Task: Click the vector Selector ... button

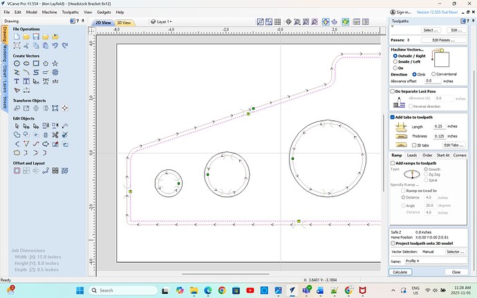Action: pyautogui.click(x=456, y=252)
